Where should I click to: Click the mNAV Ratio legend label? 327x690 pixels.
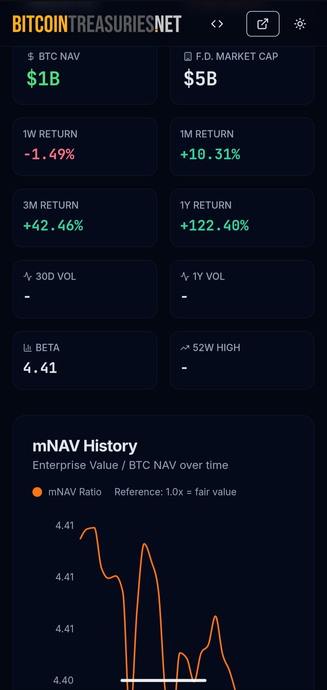(x=75, y=492)
